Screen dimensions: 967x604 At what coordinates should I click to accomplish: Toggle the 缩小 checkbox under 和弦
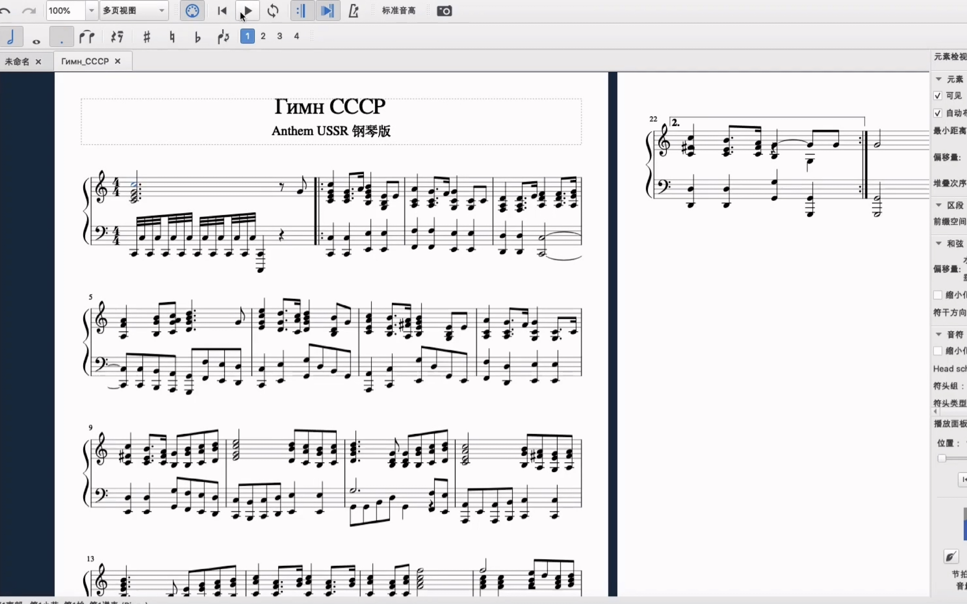tap(938, 295)
